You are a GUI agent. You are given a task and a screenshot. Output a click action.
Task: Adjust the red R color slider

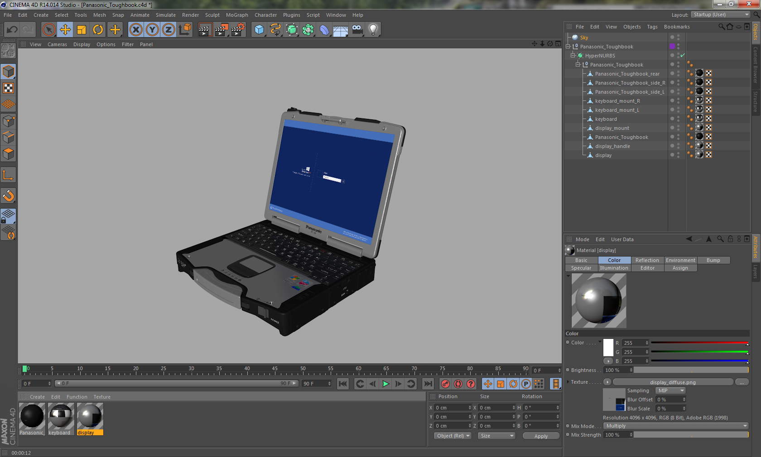click(x=700, y=343)
